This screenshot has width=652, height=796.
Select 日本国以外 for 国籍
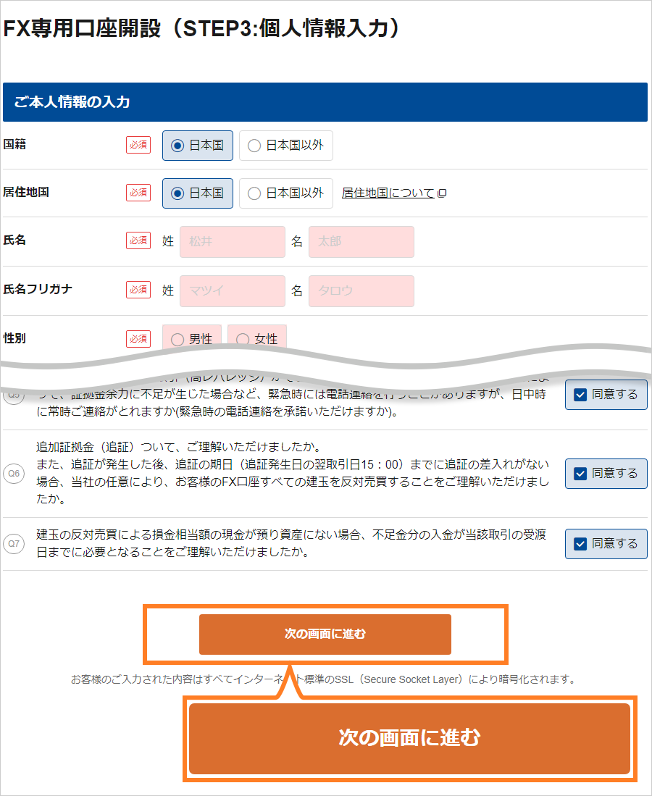click(x=286, y=146)
